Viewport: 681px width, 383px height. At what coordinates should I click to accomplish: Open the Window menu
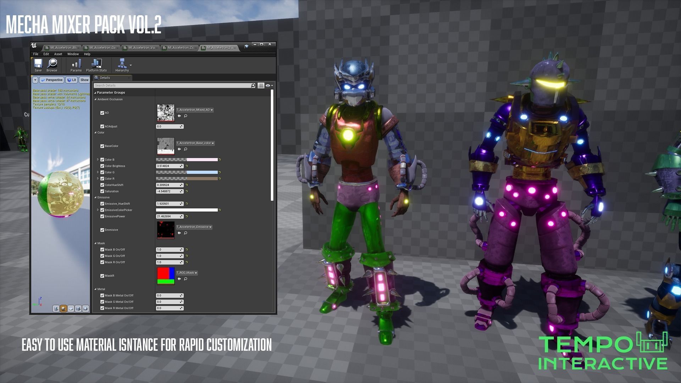pos(73,54)
